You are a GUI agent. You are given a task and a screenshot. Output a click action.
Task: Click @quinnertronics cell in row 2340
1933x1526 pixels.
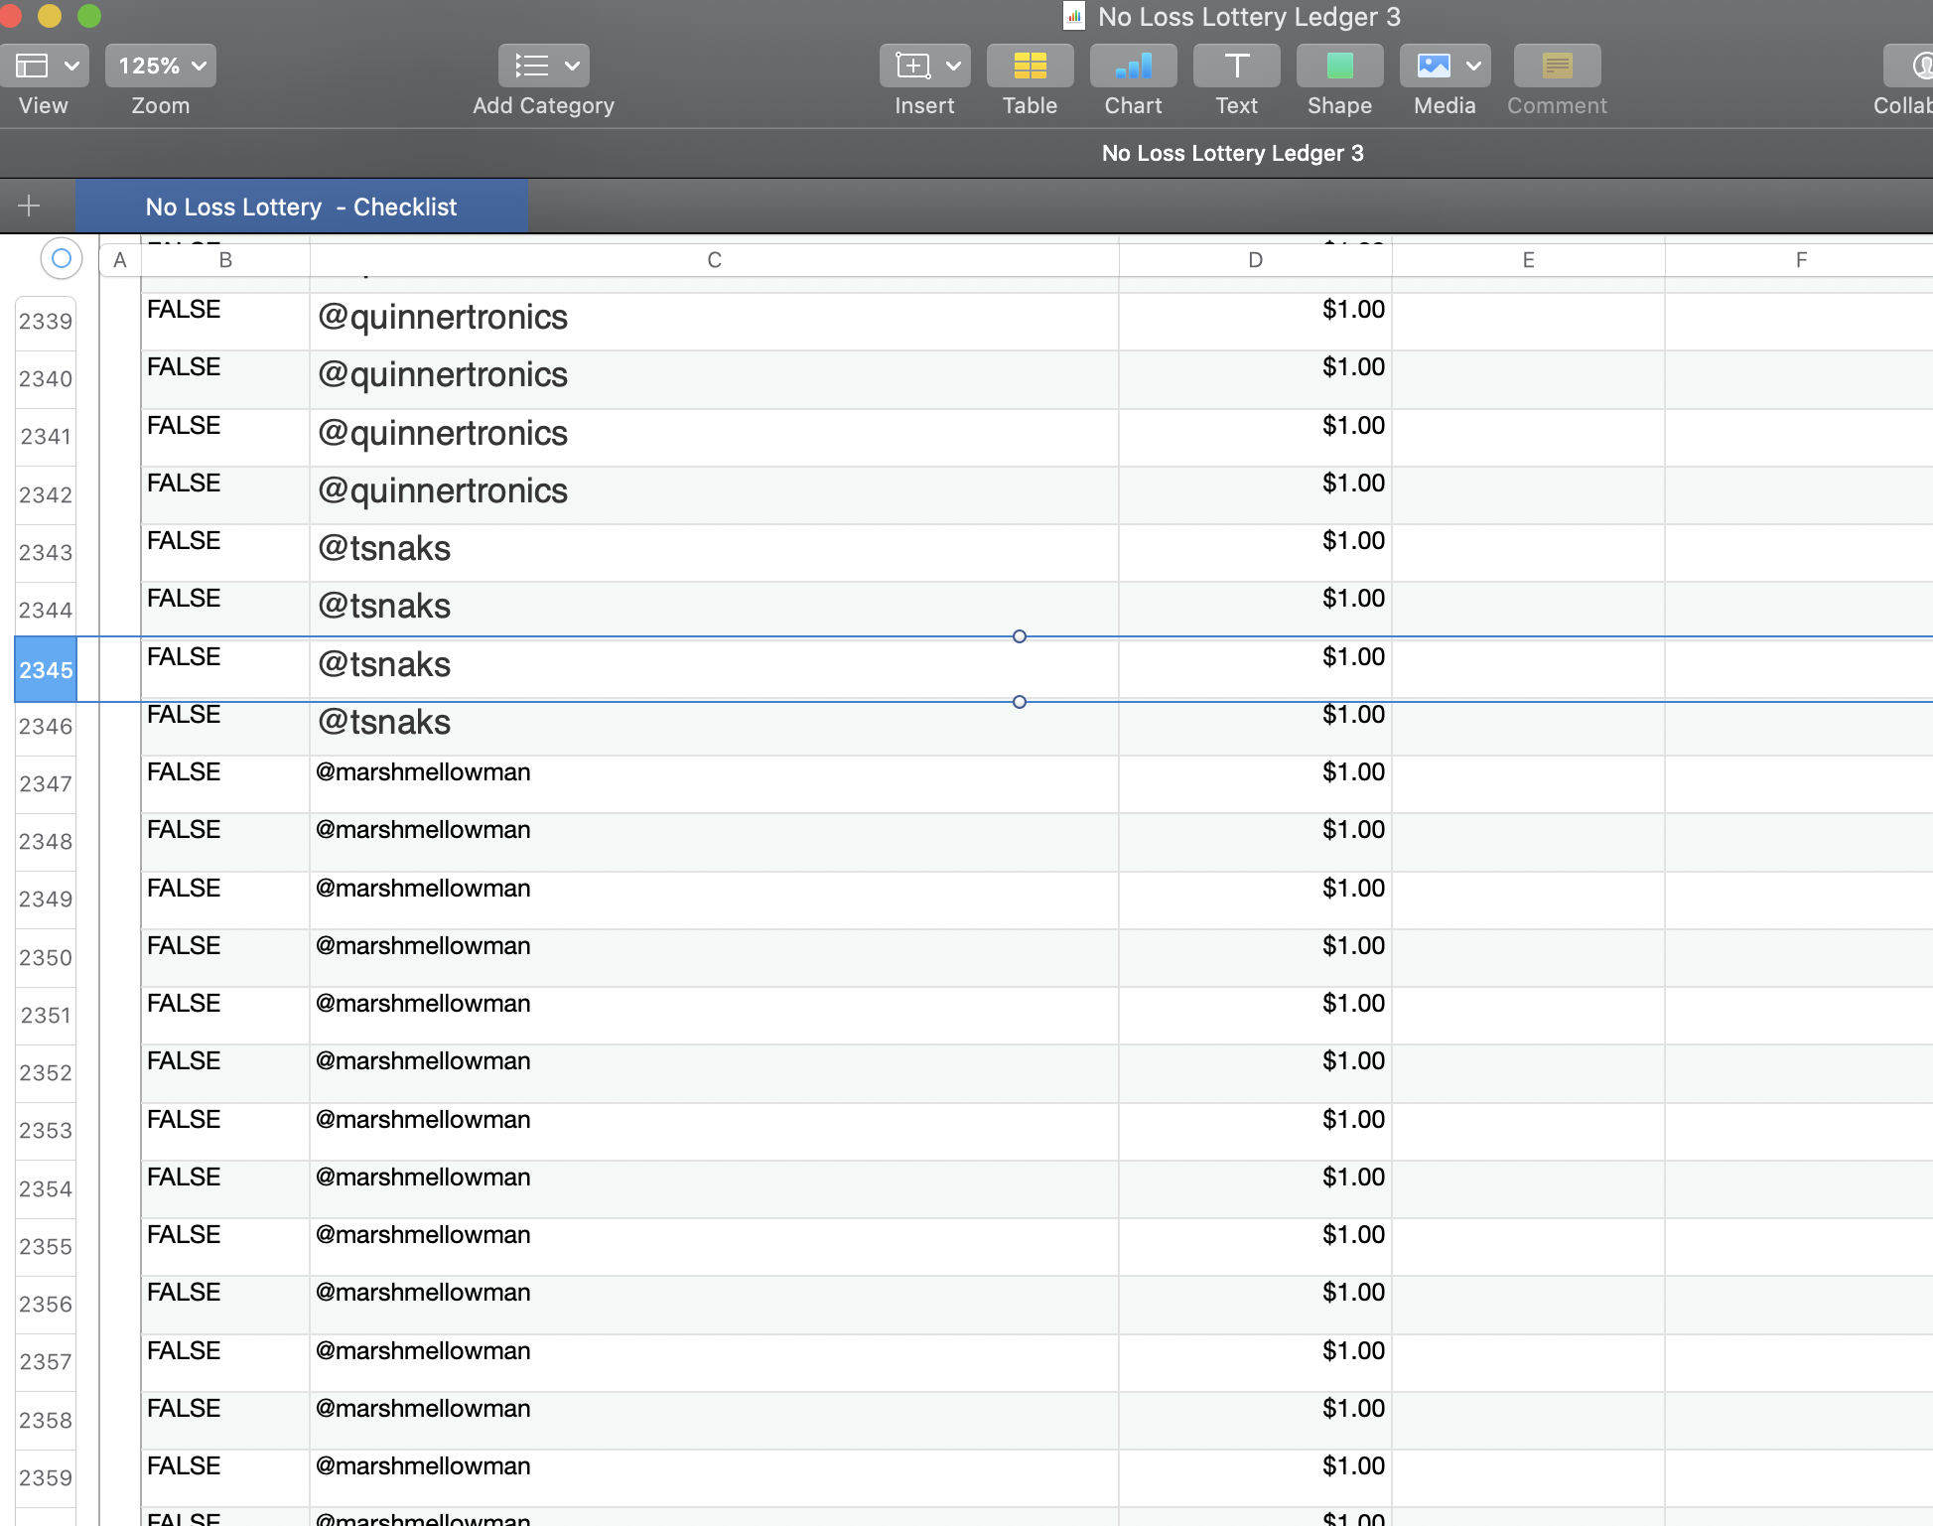click(x=714, y=379)
